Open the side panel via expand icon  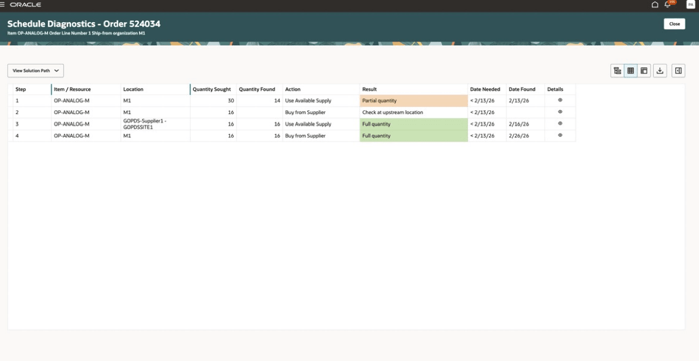677,70
